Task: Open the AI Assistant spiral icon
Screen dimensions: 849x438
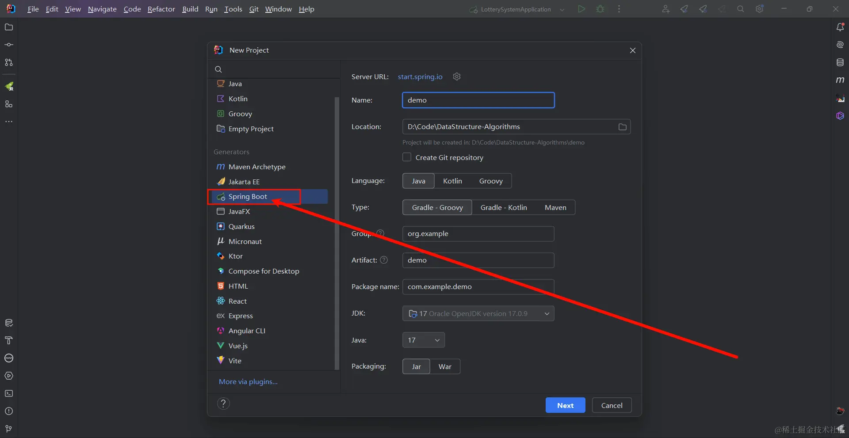Action: tap(840, 45)
